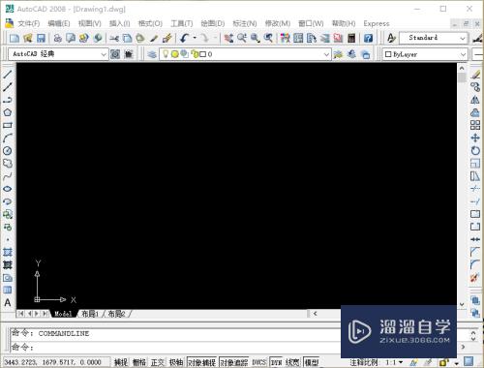Toggle 正交 ortho mode
The height and width of the screenshot is (368, 484).
coord(158,362)
